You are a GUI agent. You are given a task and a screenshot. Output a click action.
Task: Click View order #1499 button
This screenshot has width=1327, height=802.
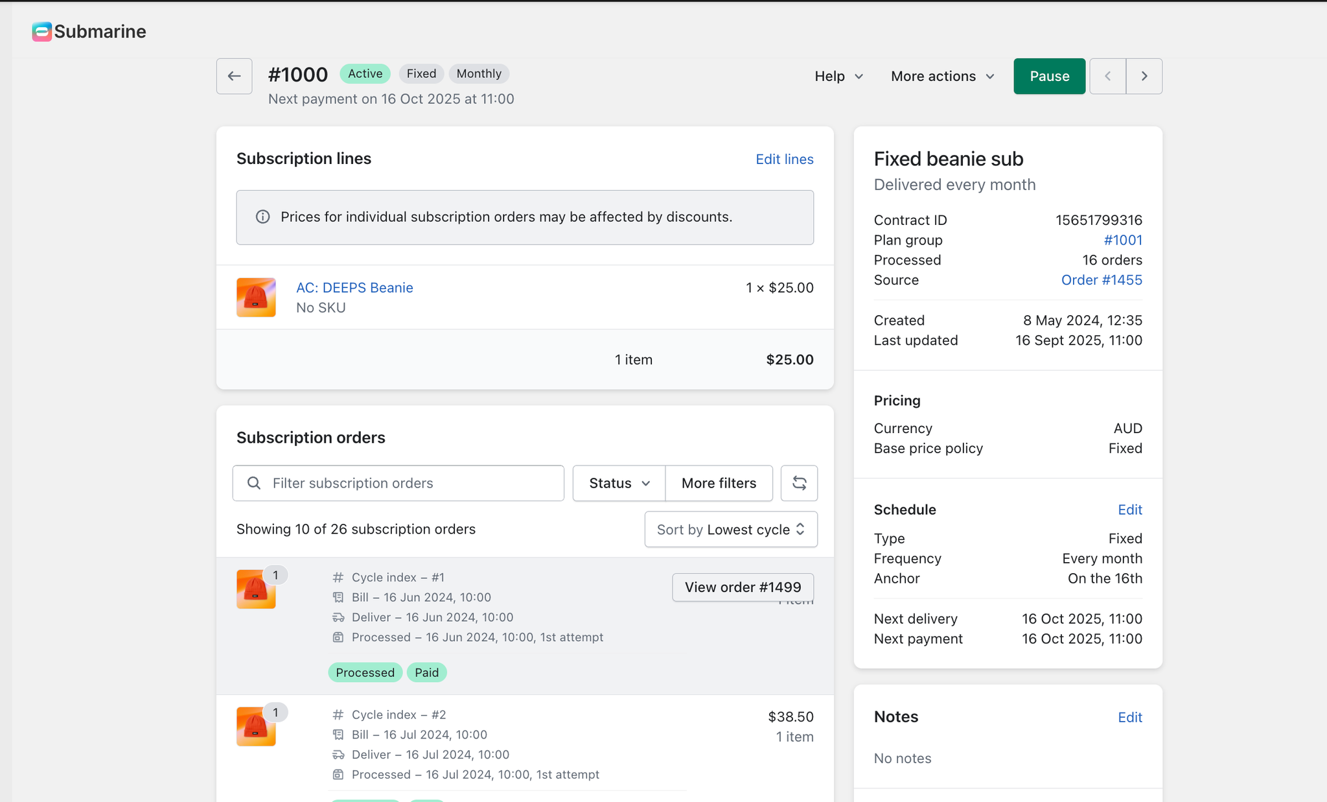(x=743, y=587)
